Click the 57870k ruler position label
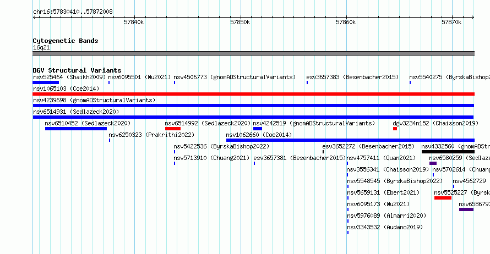Viewport: 490px width, 254px height. 451,22
